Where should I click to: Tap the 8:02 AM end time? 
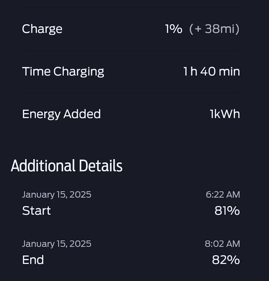pos(222,244)
